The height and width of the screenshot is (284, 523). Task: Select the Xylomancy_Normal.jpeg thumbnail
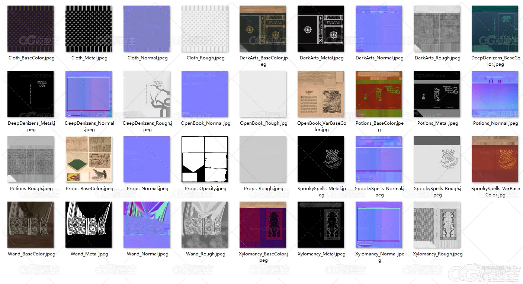pyautogui.click(x=379, y=225)
